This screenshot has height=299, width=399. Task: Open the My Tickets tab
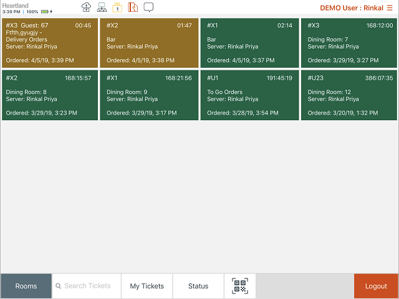[x=147, y=286]
